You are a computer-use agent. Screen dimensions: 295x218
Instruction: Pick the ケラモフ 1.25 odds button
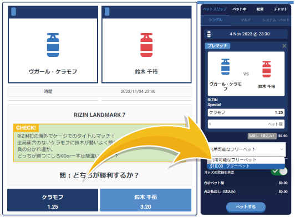[53, 200]
